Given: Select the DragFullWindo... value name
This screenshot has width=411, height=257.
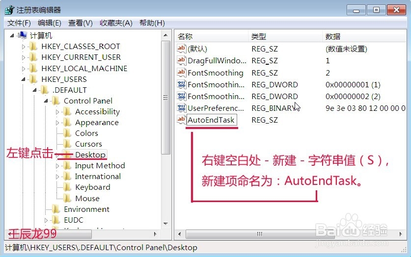Looking at the screenshot, I should tap(217, 60).
